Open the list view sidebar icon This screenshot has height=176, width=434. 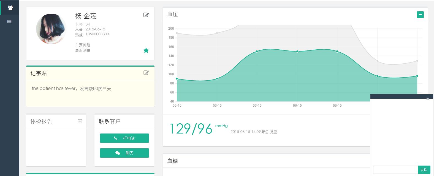(x=9, y=21)
